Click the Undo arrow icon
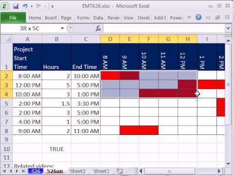The width and height of the screenshot is (234, 176). click(x=25, y=6)
